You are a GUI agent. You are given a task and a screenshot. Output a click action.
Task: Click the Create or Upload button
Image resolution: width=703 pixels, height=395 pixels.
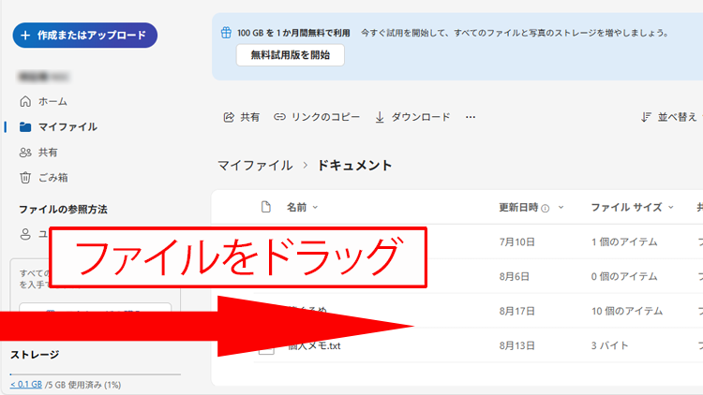[x=84, y=35]
